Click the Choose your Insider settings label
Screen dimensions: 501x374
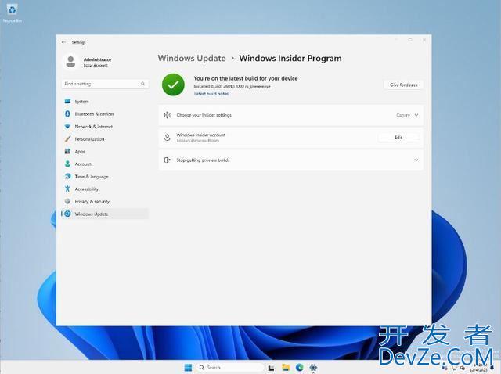pyautogui.click(x=204, y=115)
